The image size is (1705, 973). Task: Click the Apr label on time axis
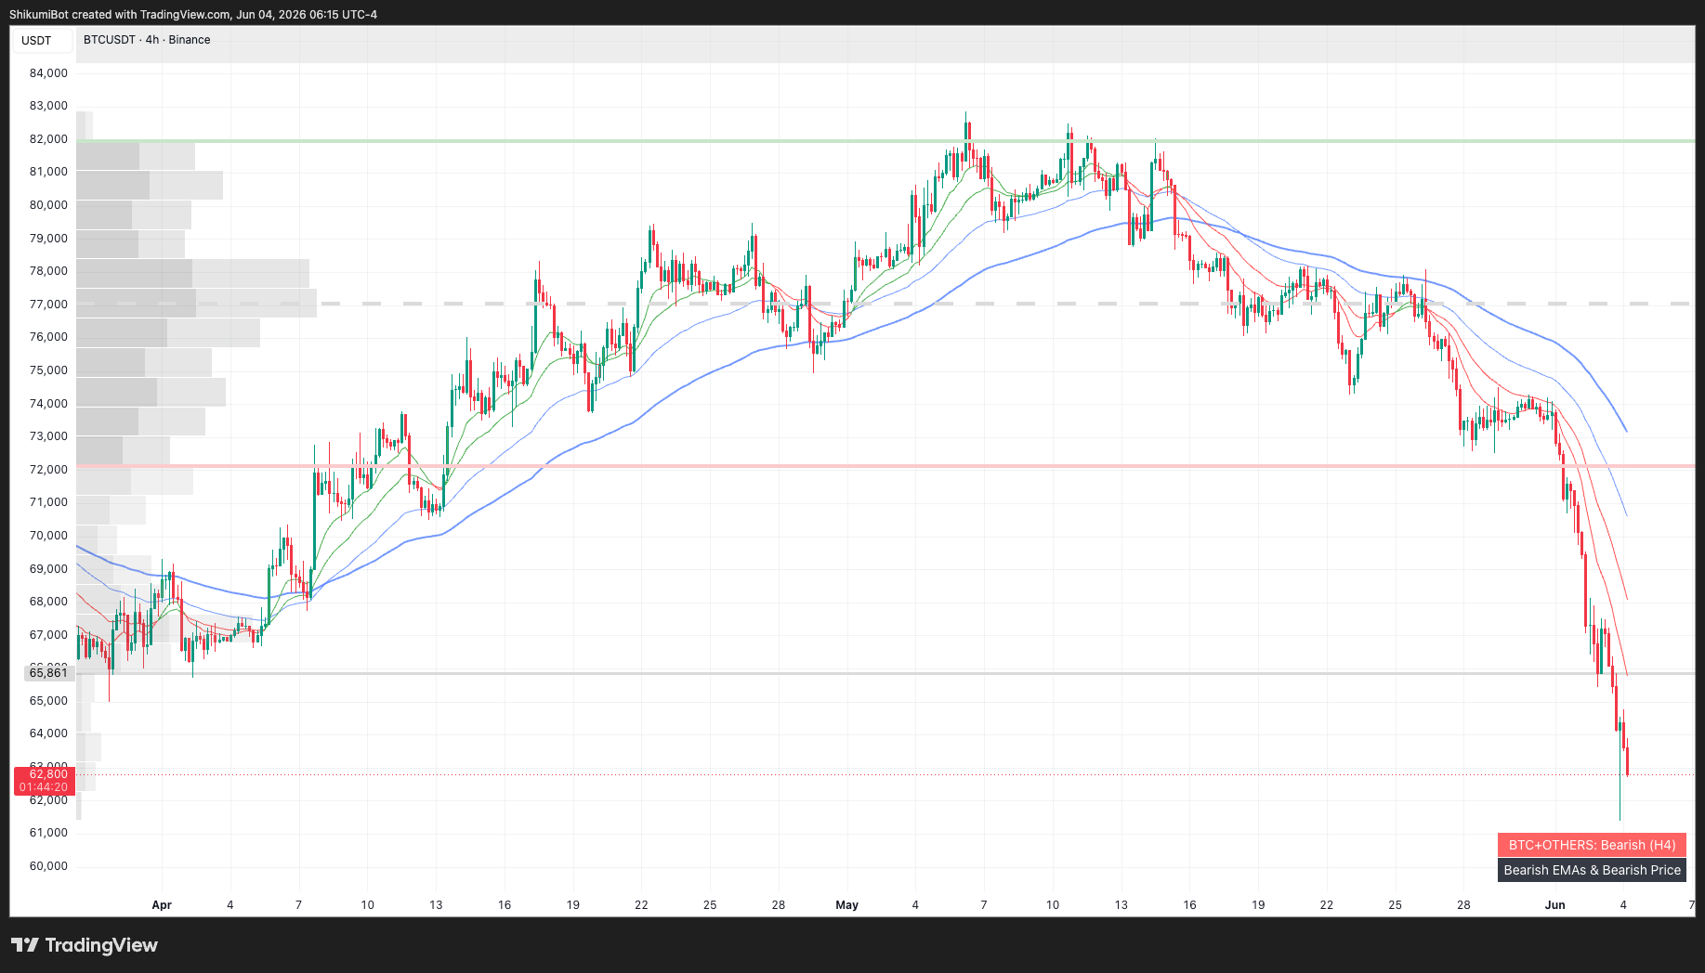162,905
